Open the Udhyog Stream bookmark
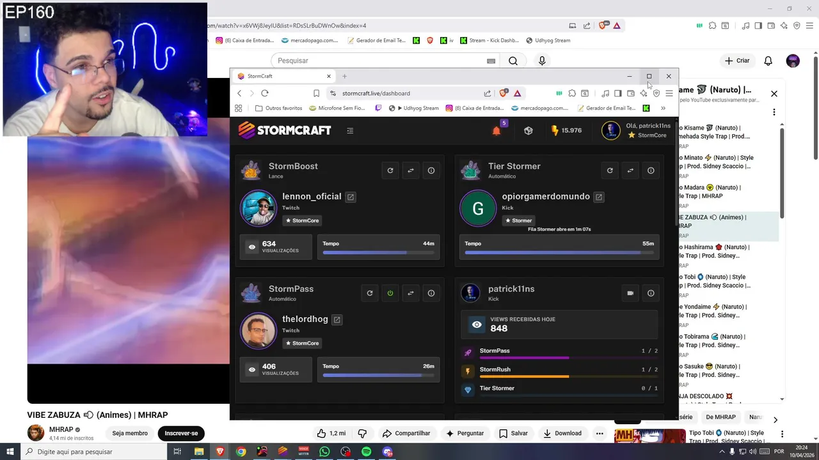819x460 pixels. [413, 108]
